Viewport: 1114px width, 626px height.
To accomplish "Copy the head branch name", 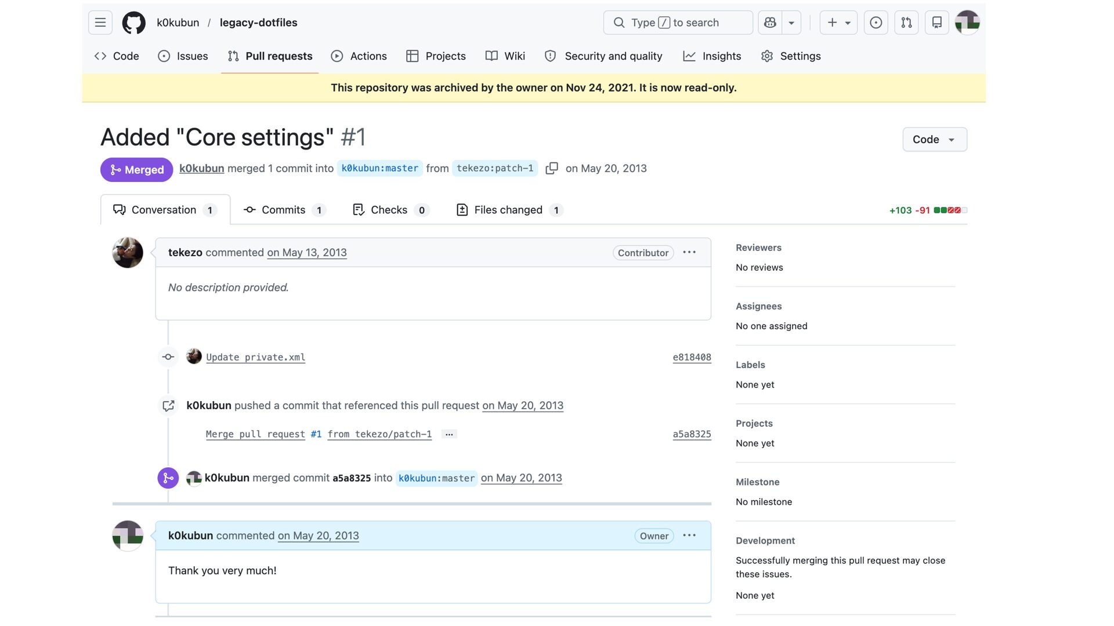I will pos(552,168).
